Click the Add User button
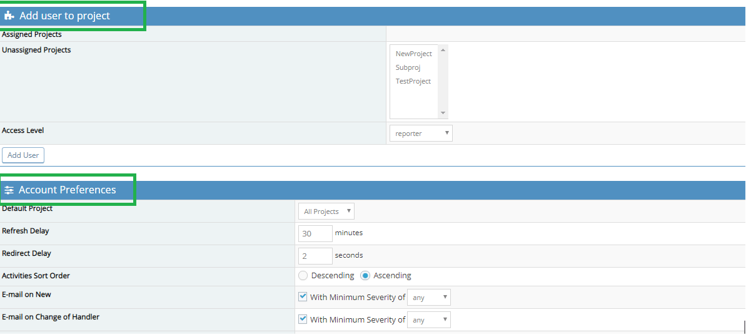746x335 pixels. [23, 155]
